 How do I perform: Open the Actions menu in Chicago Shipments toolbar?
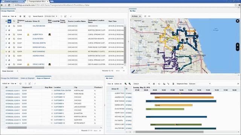[6, 16]
